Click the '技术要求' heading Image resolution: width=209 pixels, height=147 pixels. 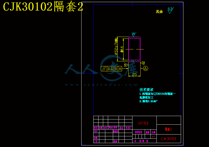click(146, 90)
